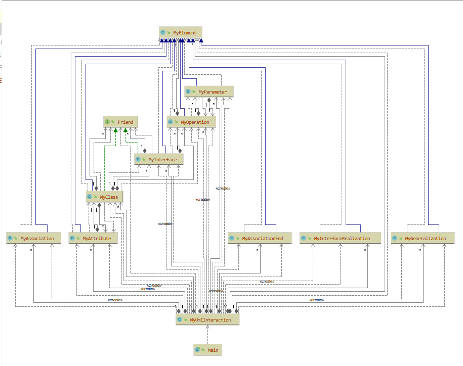Image resolution: width=463 pixels, height=366 pixels.
Task: Click the MyUmlInteraction node label
Action: tap(210, 319)
